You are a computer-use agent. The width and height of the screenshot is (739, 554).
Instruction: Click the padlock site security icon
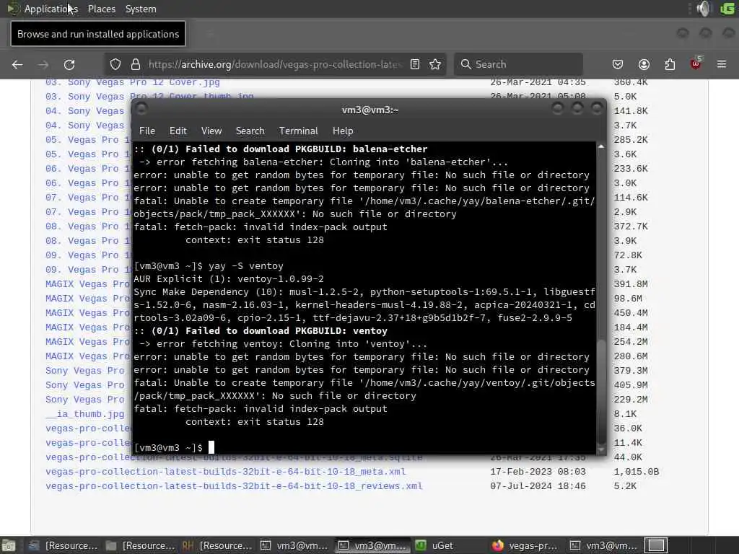coord(136,64)
